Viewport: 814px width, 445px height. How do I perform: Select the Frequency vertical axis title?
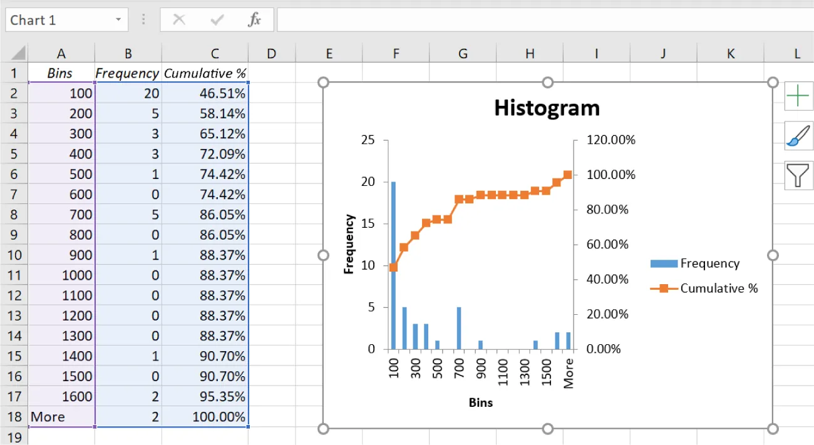pyautogui.click(x=349, y=244)
